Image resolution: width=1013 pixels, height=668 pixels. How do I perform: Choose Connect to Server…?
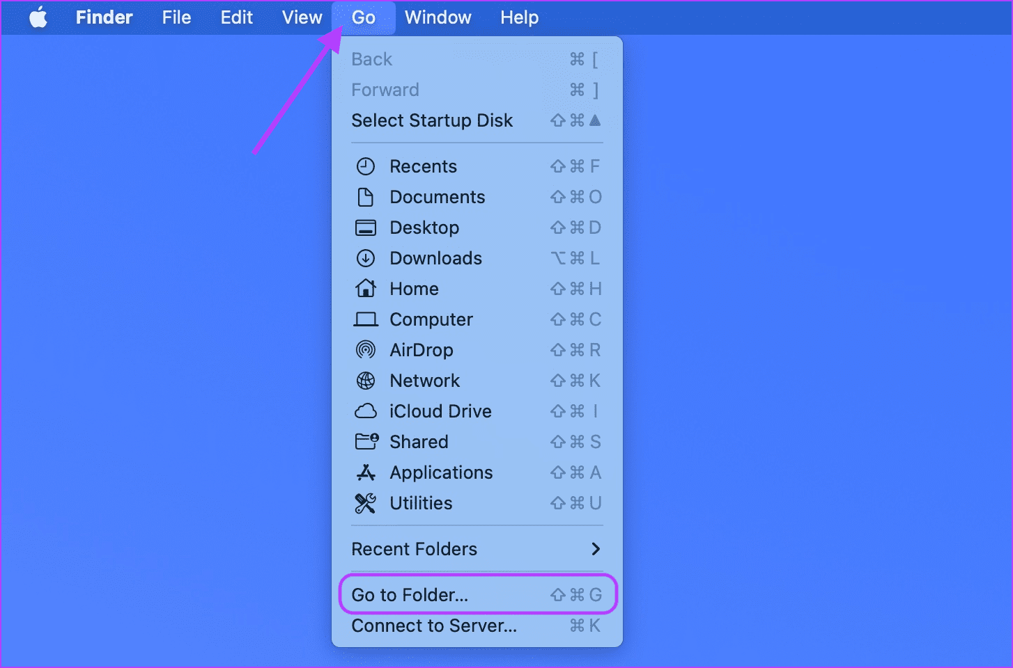(x=477, y=626)
